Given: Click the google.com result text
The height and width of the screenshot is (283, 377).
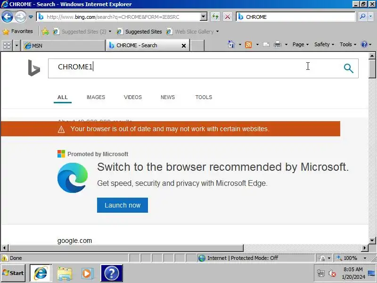Looking at the screenshot, I should coord(74,241).
